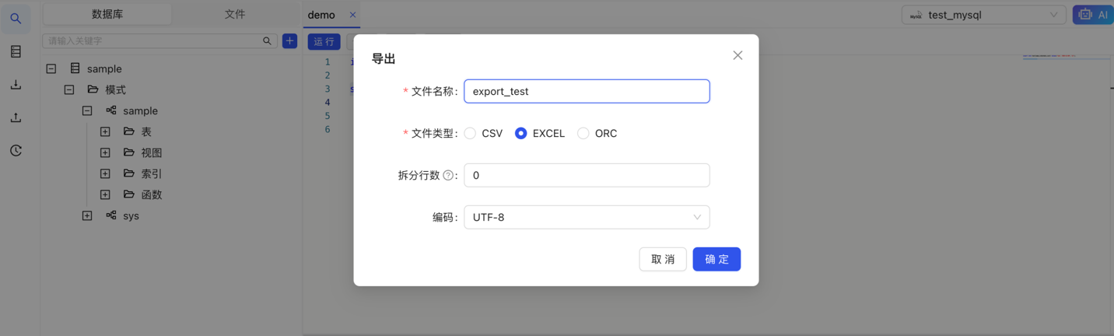Click the download/import sidebar icon
Viewport: 1114px width, 336px height.
pyautogui.click(x=16, y=85)
